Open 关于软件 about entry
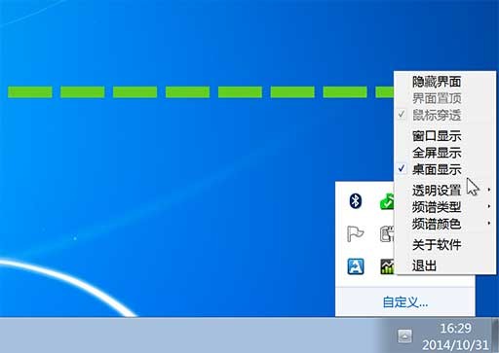 [445, 244]
